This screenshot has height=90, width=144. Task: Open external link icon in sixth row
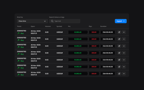click(119, 67)
